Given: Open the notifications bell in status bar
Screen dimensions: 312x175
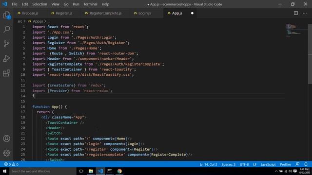Looking at the screenshot, I should pyautogui.click(x=306, y=164).
